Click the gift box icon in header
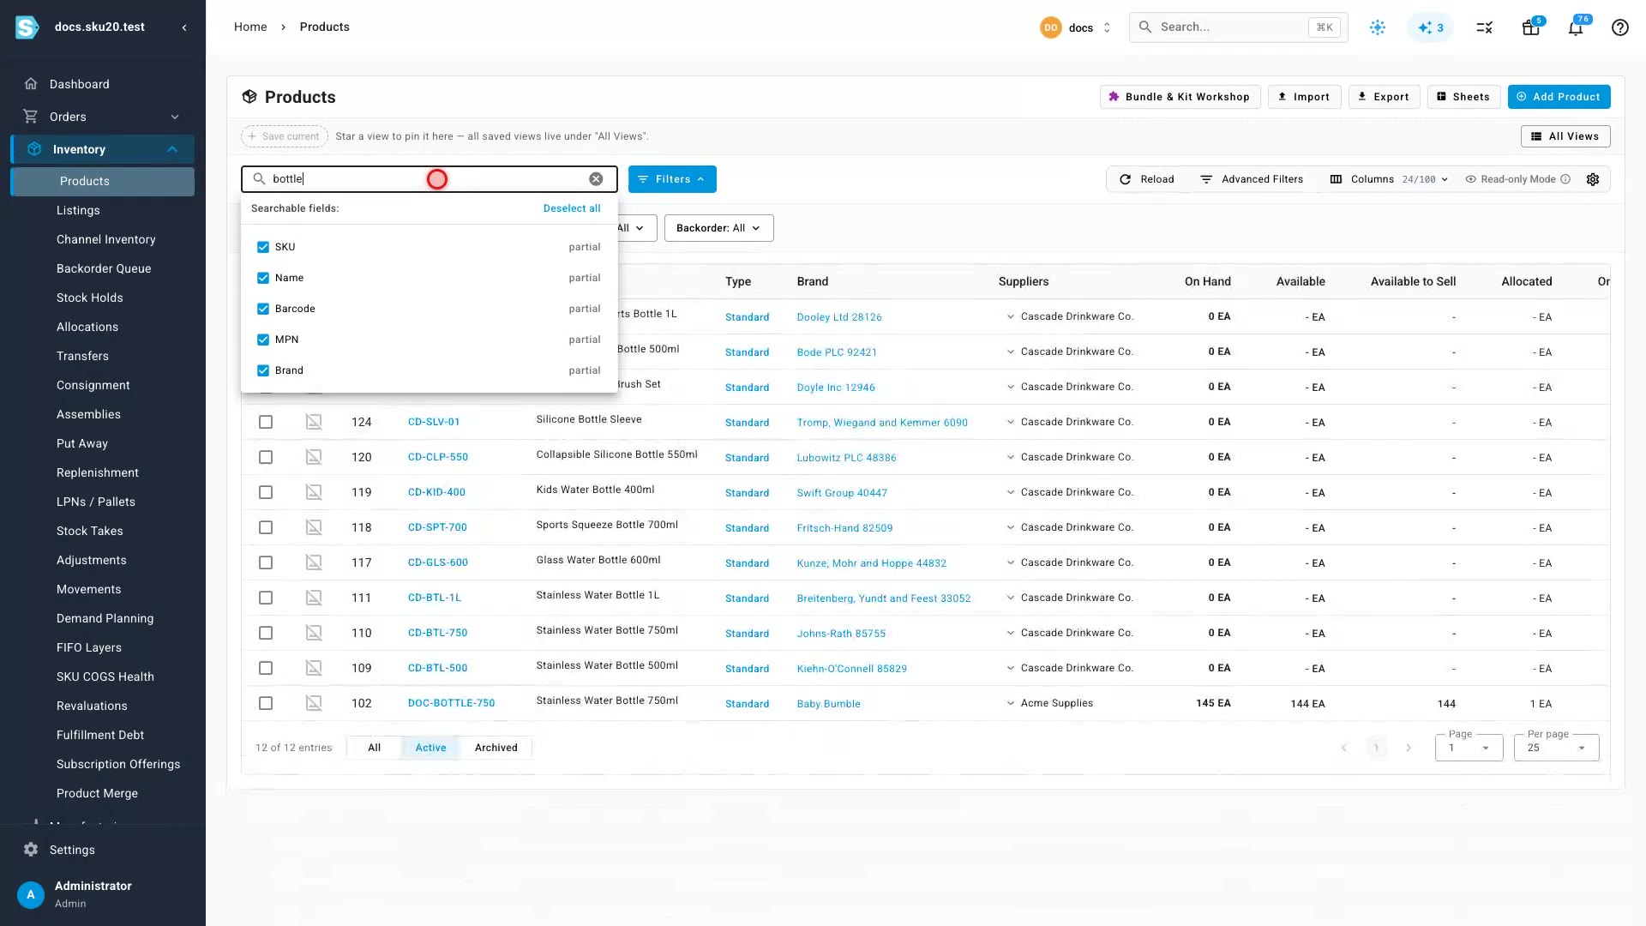Screen dimensions: 1646x926 (x=1530, y=27)
